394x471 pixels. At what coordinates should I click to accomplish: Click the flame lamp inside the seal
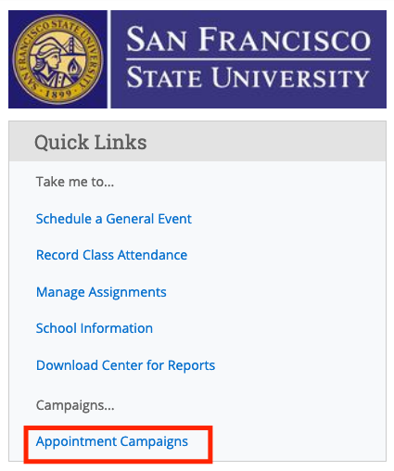(x=73, y=68)
